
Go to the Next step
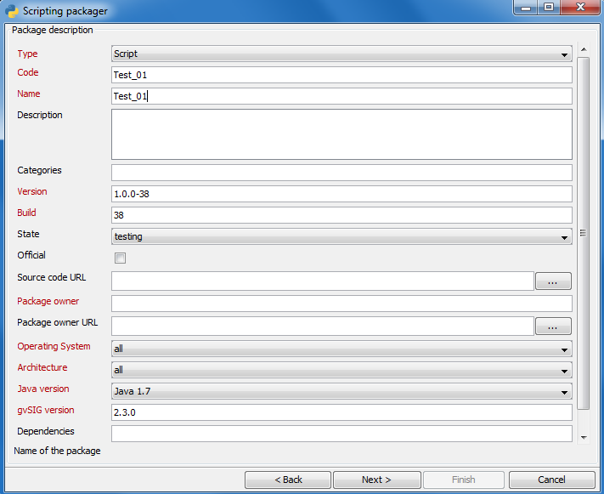(x=376, y=480)
